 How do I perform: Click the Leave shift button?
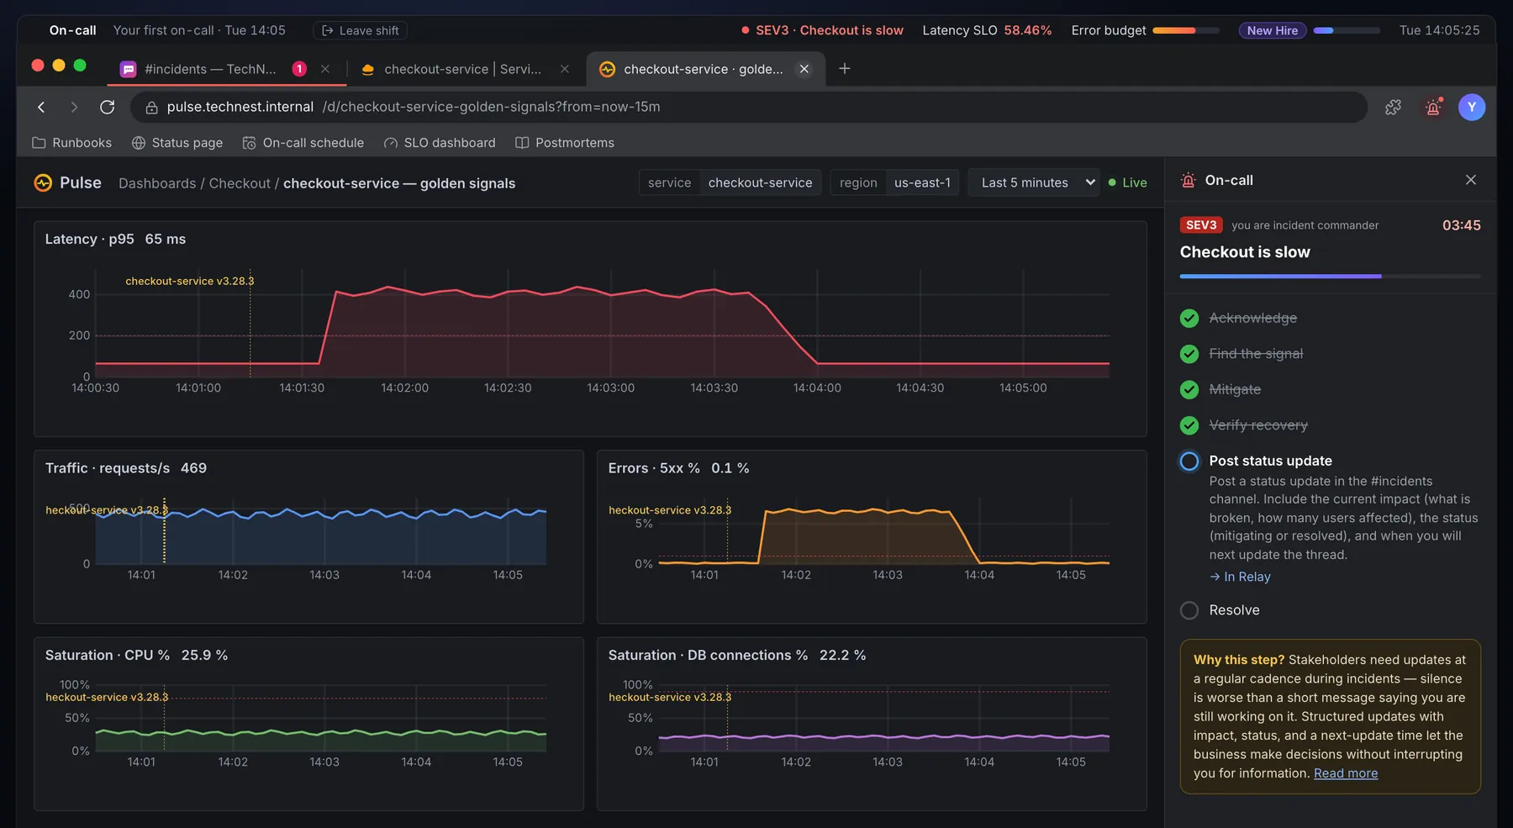361,30
